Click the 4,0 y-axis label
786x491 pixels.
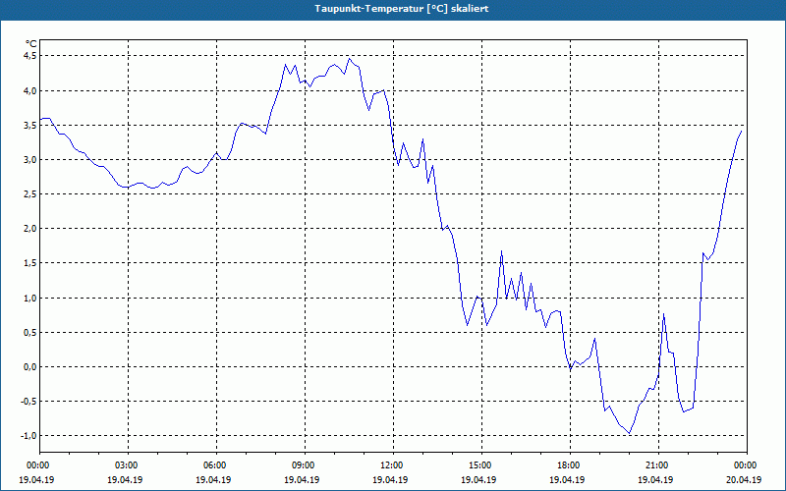pyautogui.click(x=30, y=90)
